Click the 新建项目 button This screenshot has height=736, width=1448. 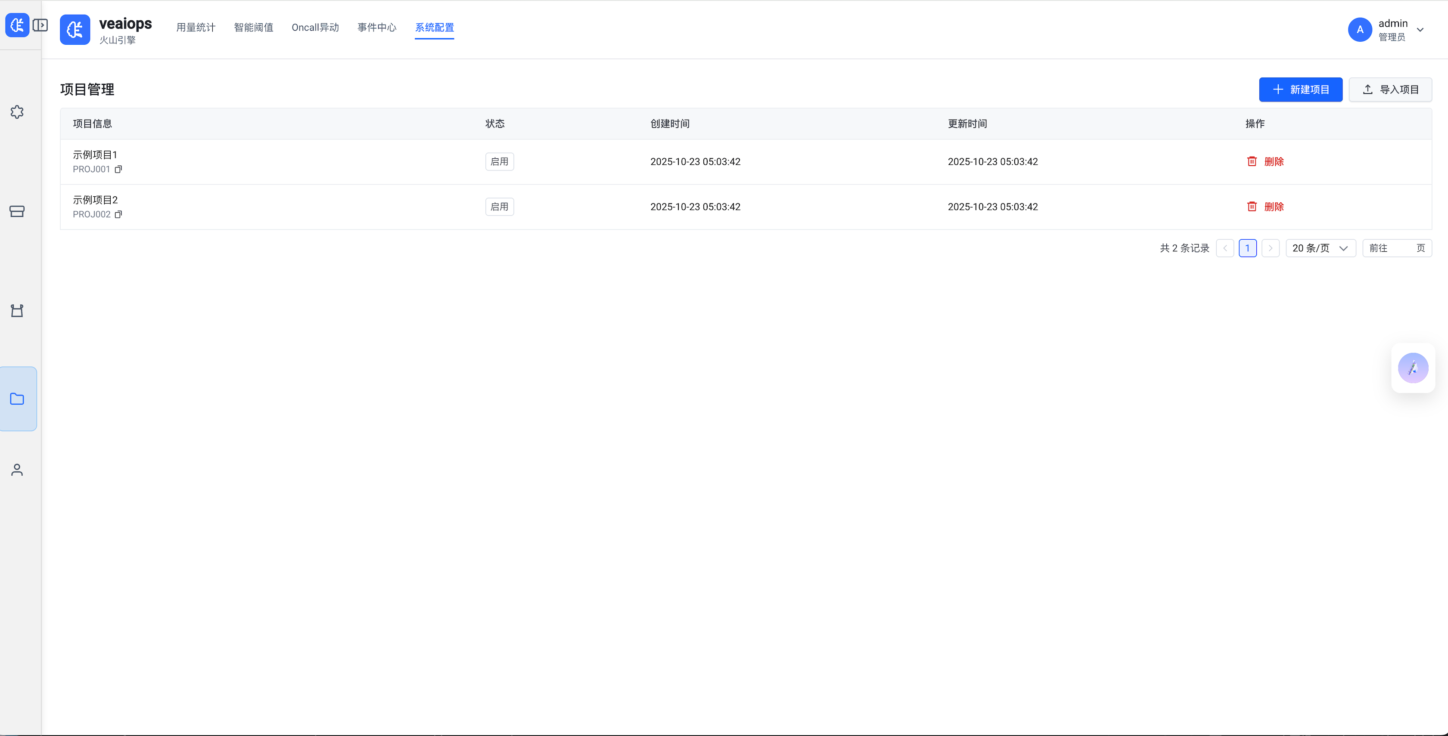click(x=1300, y=90)
